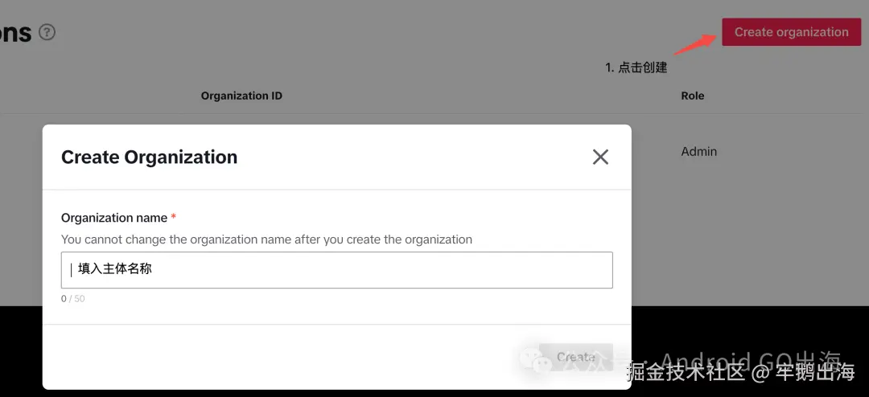
Task: Click the name-change warning hint text
Action: [266, 239]
